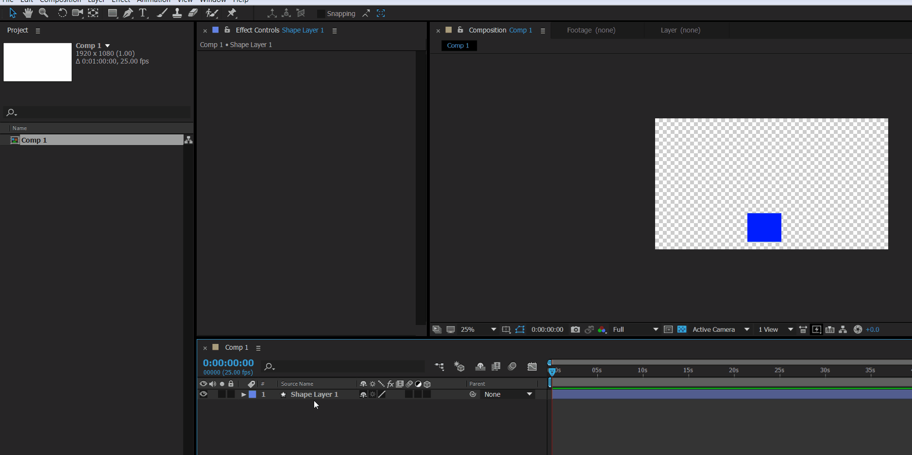
Task: Click the blue label color of Shape Layer 1
Action: pos(253,394)
